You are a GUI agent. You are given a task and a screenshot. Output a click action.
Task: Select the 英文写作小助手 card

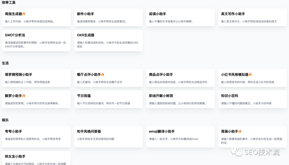coord(252,17)
